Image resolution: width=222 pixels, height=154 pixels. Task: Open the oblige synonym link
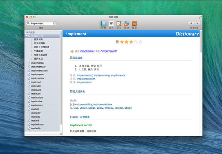click(x=128, y=108)
